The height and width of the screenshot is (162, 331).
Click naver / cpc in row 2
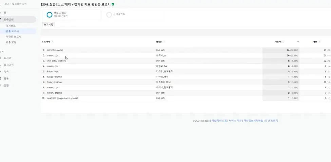[53, 55]
